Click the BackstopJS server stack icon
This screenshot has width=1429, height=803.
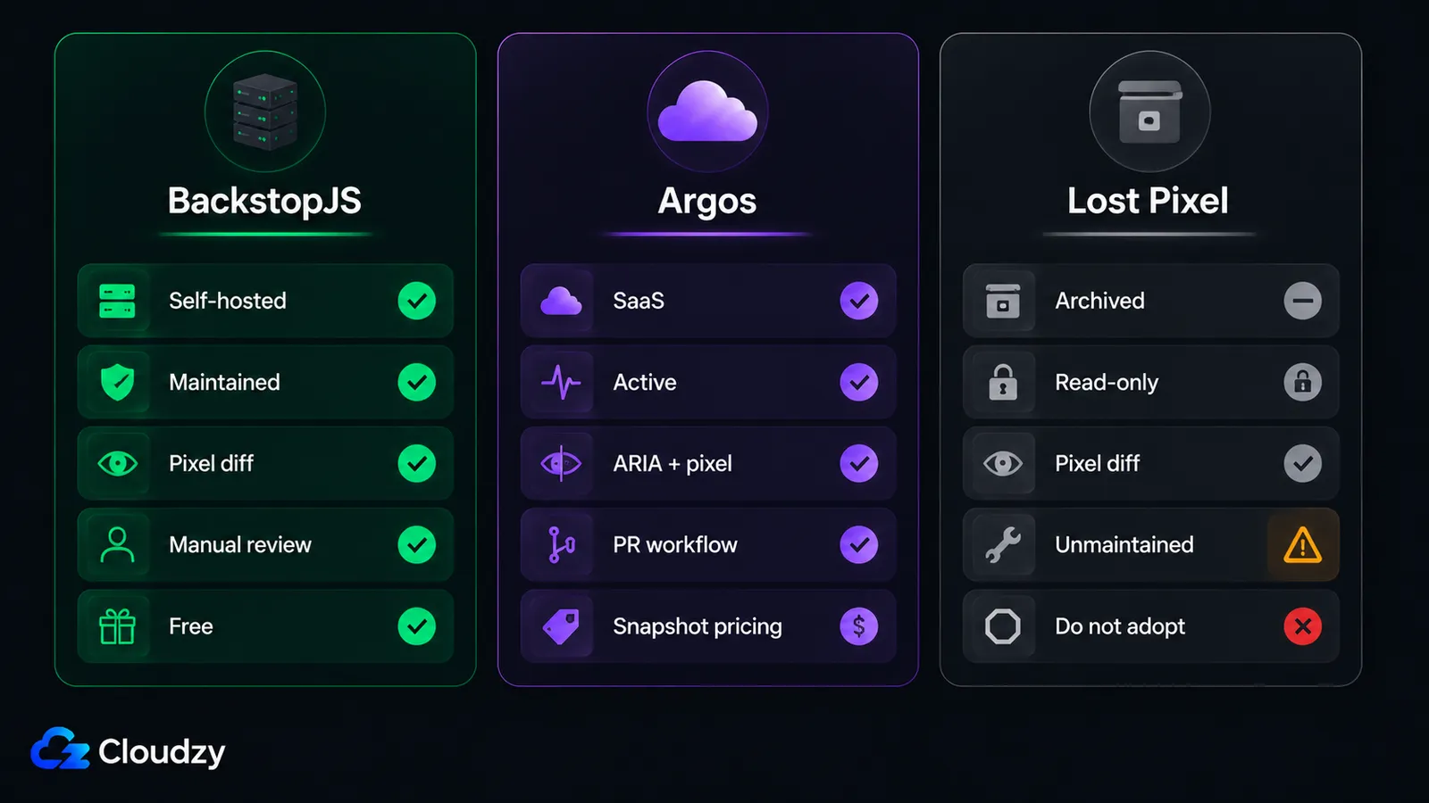coord(265,112)
